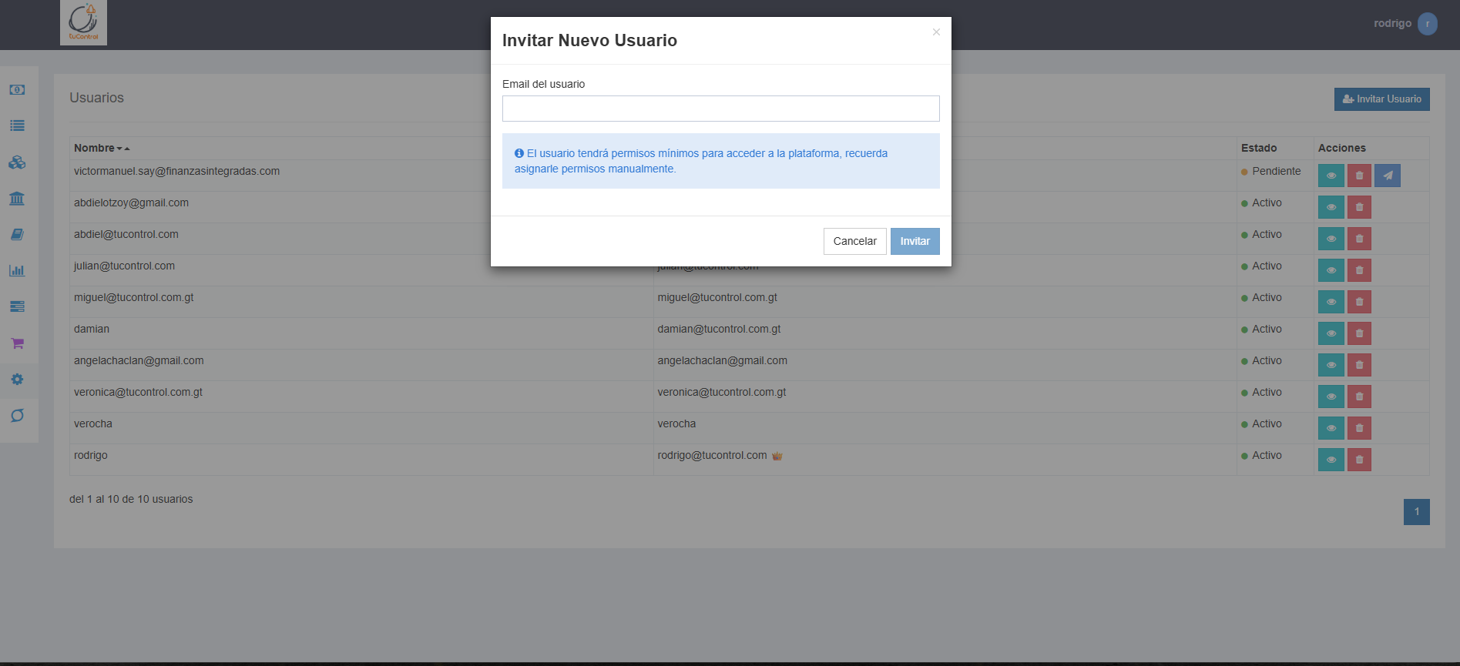Click the Invitar submit button
This screenshot has width=1460, height=666.
click(x=915, y=241)
